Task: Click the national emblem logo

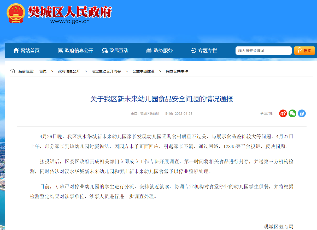Action: point(16,13)
